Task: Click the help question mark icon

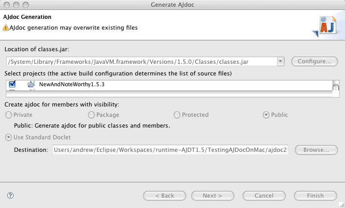Action: [10, 195]
